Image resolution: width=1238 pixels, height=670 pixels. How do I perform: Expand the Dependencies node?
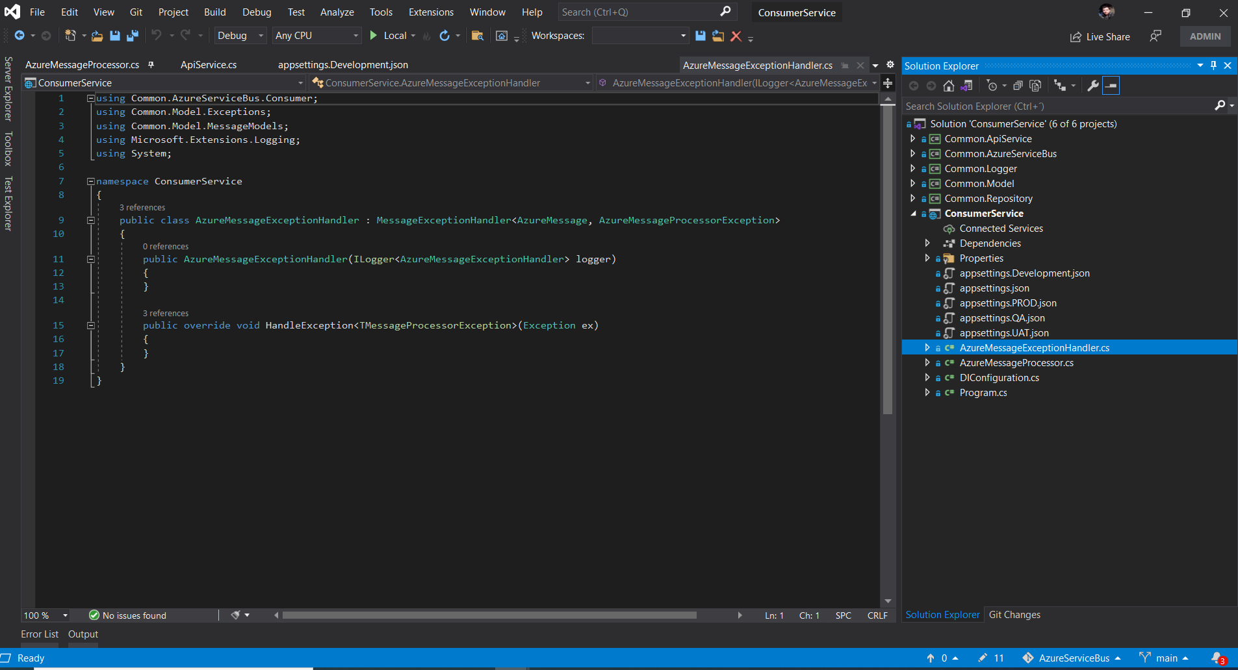[x=927, y=243]
